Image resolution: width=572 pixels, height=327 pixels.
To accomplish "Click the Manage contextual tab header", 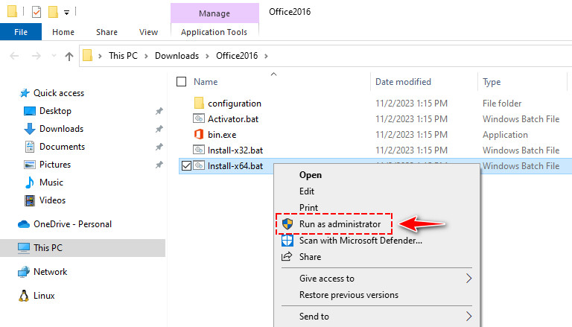I will (x=214, y=13).
